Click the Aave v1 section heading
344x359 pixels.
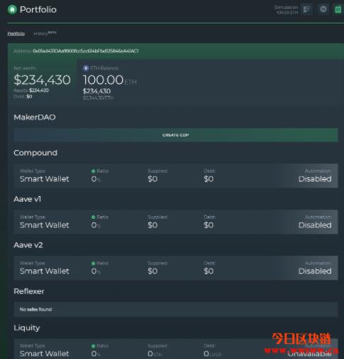click(28, 199)
